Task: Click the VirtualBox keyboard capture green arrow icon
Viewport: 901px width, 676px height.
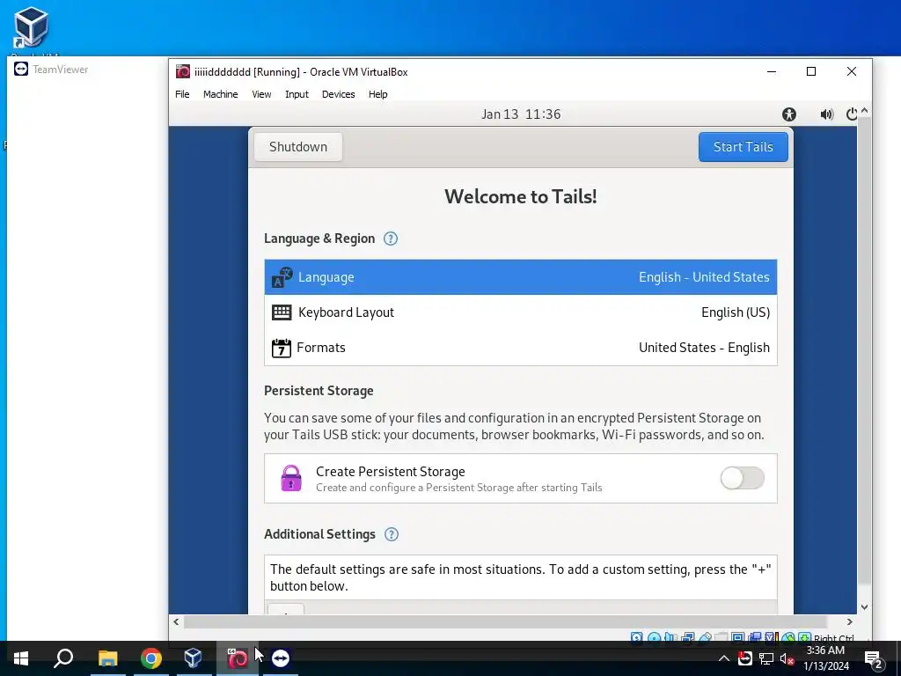Action: coord(804,637)
